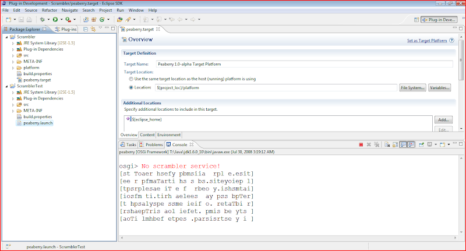
Task: Select 'Use the same target location as host' radio
Action: (x=131, y=79)
